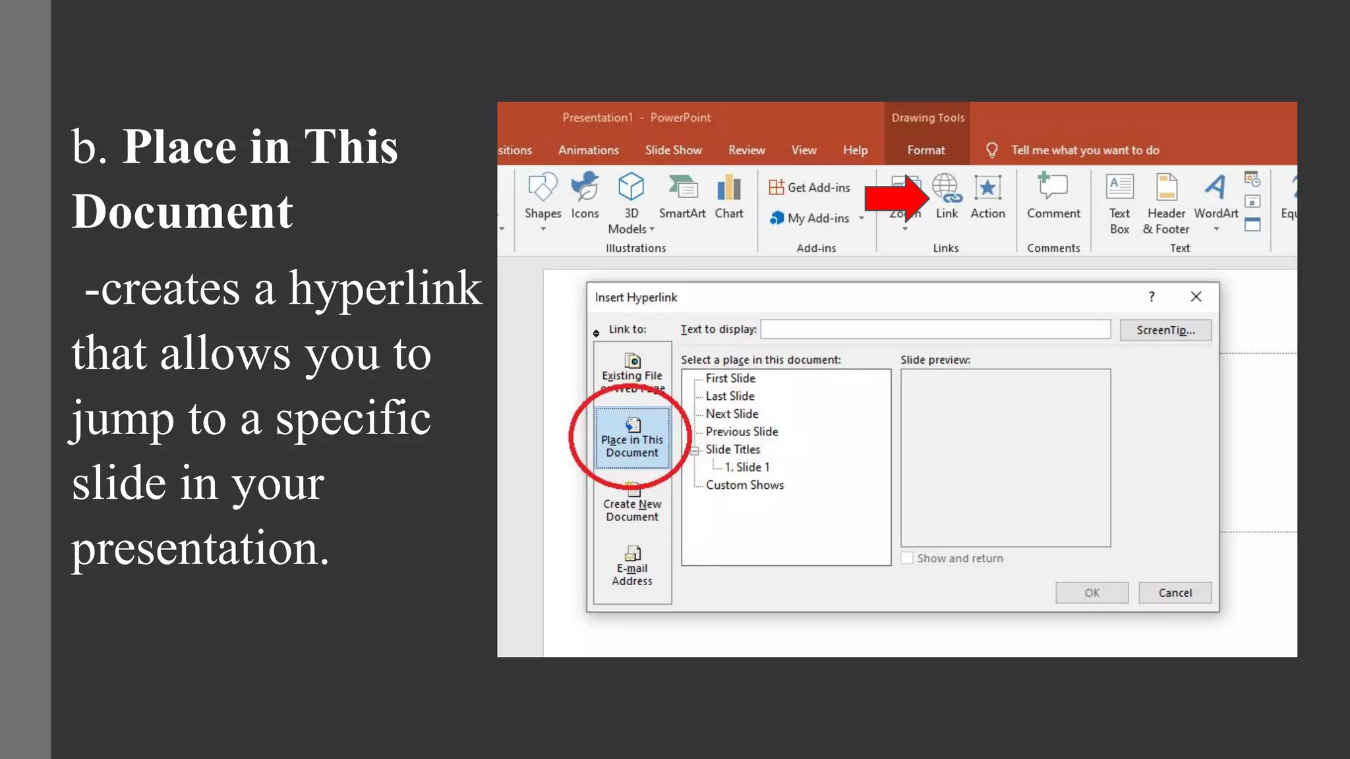Open the Shapes gallery icon
This screenshot has height=759, width=1350.
pos(543,188)
